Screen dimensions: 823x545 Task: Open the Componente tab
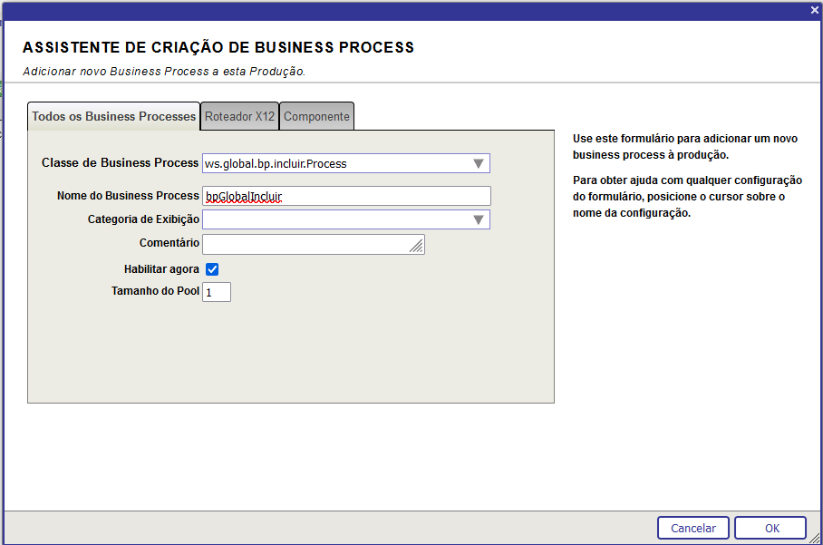(316, 117)
